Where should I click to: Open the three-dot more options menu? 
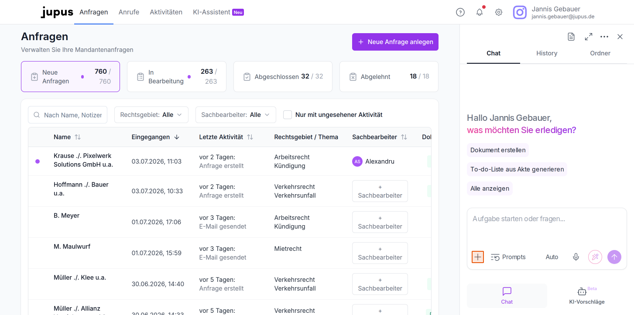(x=604, y=37)
